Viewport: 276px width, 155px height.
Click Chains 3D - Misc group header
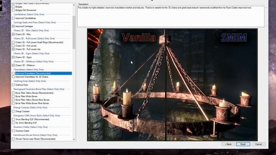[31, 31]
